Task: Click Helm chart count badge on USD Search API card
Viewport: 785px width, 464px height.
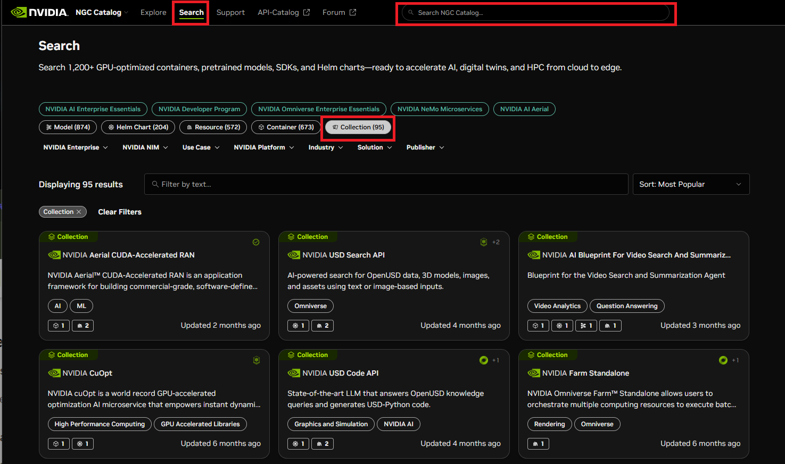Action: point(299,326)
